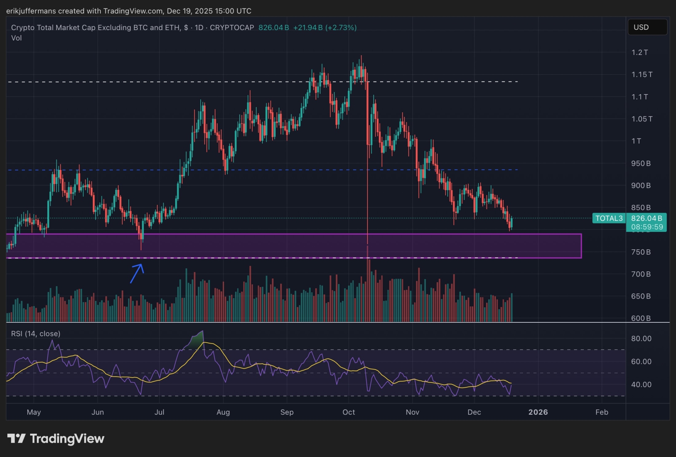Click the TOTAL3 symbol price label
676x457 pixels.
coord(609,218)
